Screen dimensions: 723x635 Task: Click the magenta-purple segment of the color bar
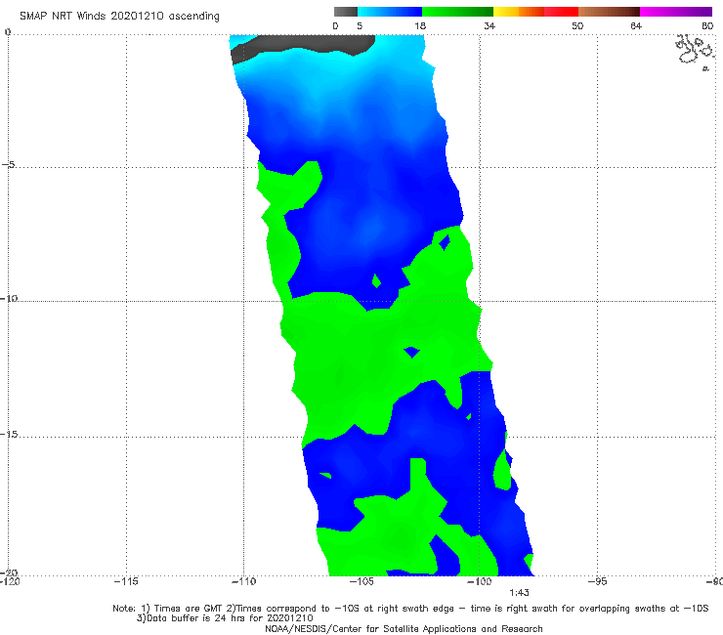[676, 12]
